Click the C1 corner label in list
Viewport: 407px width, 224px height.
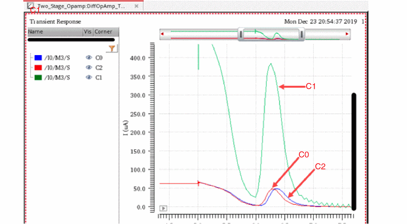98,78
